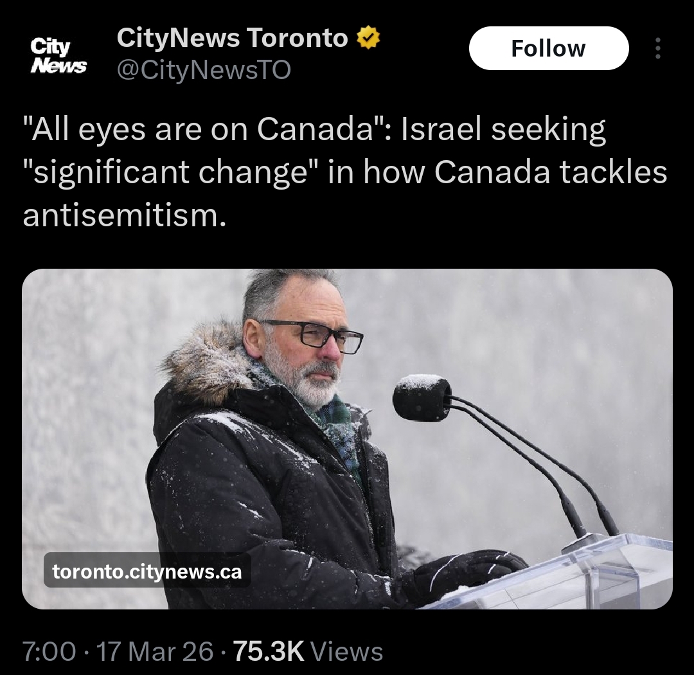Open the CityNews Toronto display name
This screenshot has height=675, width=694.
coord(233,38)
